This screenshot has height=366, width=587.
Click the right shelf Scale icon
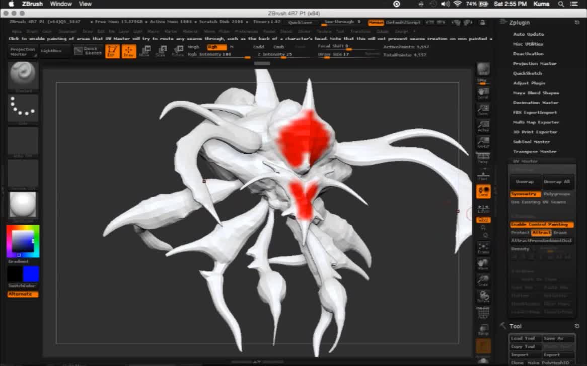[x=483, y=281]
